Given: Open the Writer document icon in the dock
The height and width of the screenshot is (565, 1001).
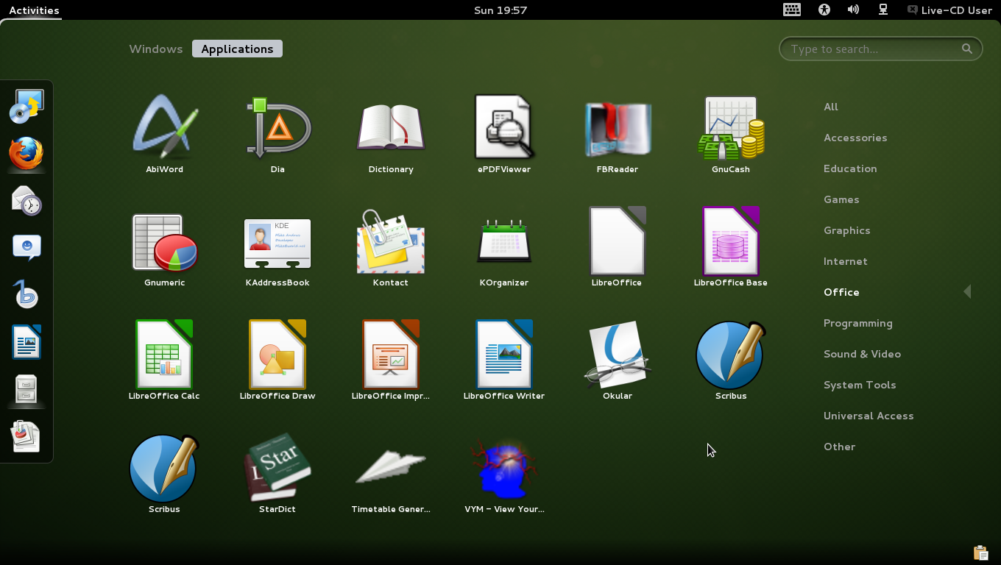Looking at the screenshot, I should coord(26,342).
